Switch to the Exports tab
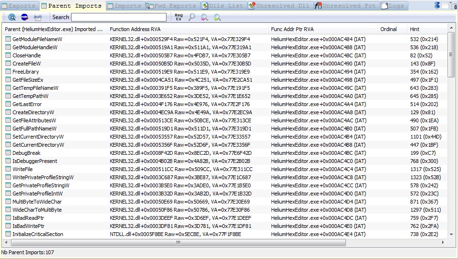This screenshot has height=259, width=458. (19, 6)
